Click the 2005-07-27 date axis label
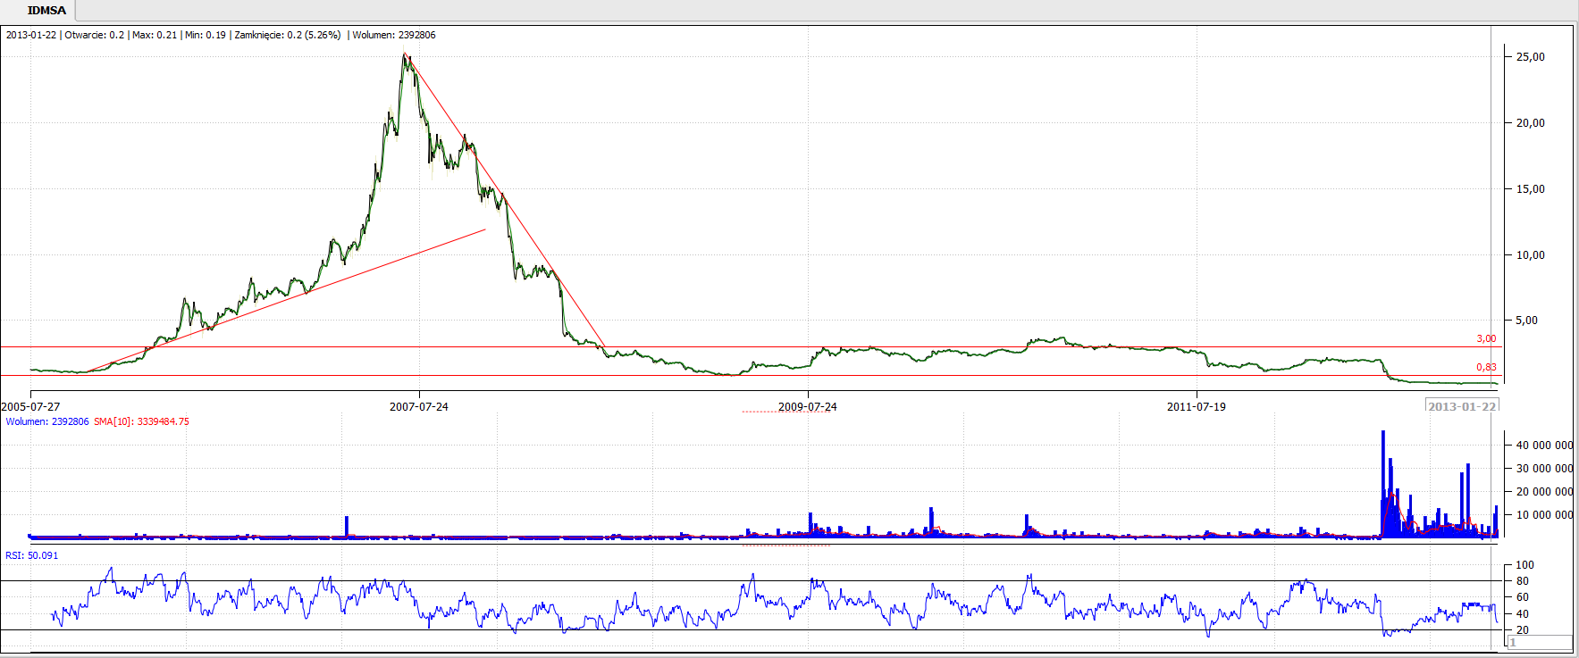 [x=30, y=406]
